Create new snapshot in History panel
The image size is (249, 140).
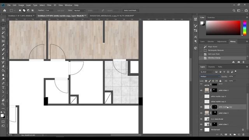point(238,62)
